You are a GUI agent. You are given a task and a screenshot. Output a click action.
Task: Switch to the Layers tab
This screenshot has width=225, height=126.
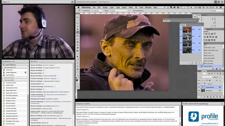click(x=204, y=71)
